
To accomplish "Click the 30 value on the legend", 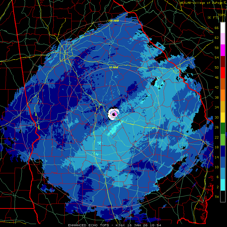I will coord(217,117).
